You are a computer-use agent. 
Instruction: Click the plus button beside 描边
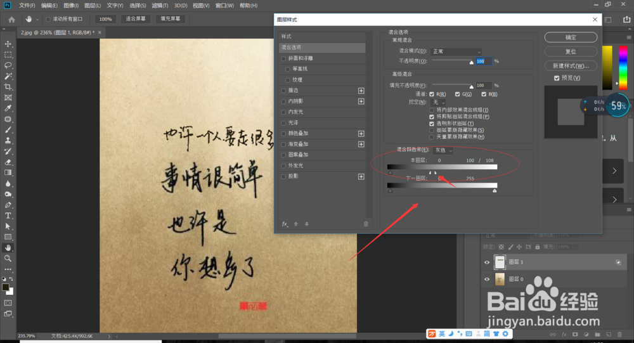point(361,91)
